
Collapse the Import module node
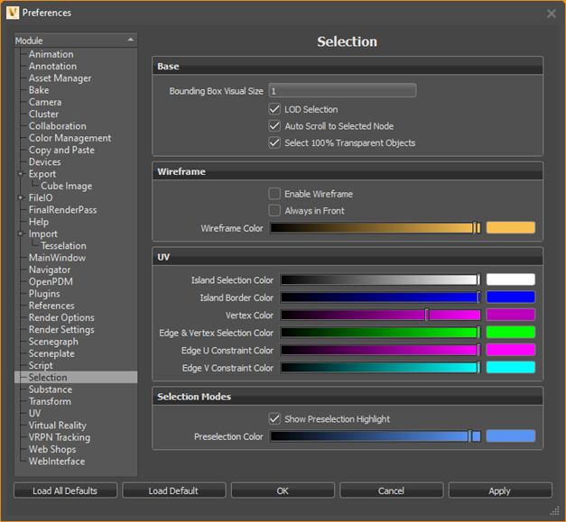click(x=20, y=234)
